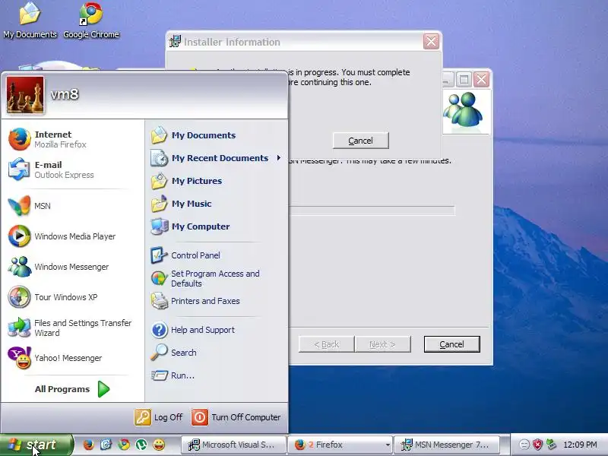Cancel the MSN Messenger setup wizard
This screenshot has height=456, width=608.
coord(451,344)
